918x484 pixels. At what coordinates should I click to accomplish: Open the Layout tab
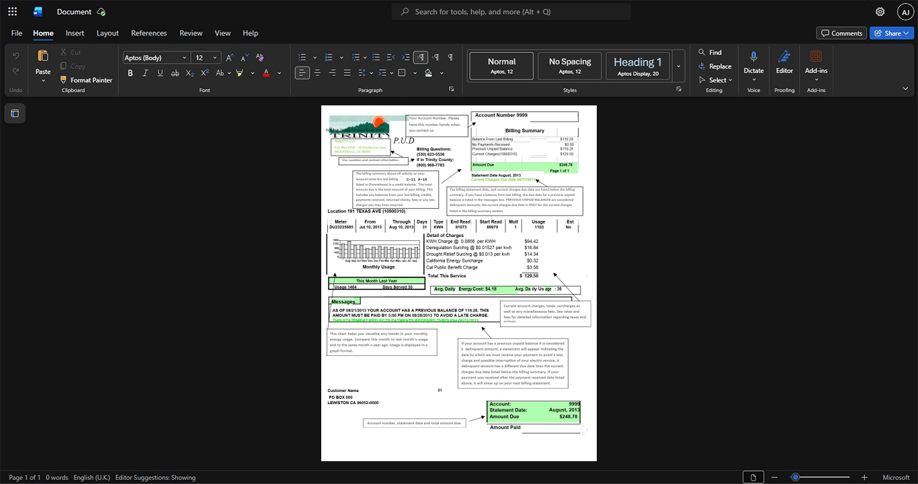[108, 33]
